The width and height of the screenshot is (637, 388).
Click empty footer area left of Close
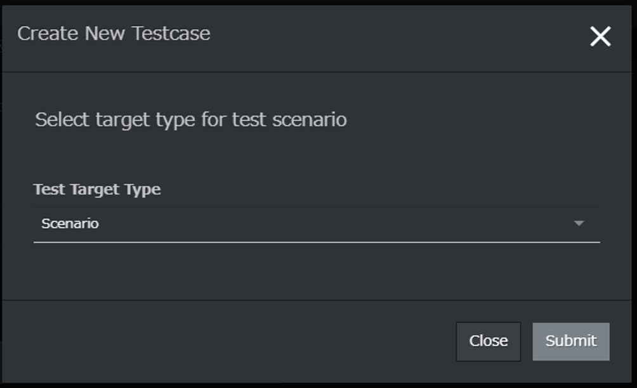tap(222, 341)
